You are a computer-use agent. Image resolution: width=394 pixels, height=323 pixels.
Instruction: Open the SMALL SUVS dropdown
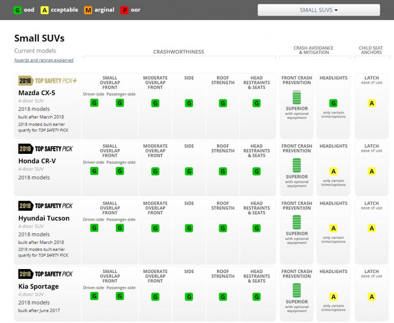(x=318, y=10)
